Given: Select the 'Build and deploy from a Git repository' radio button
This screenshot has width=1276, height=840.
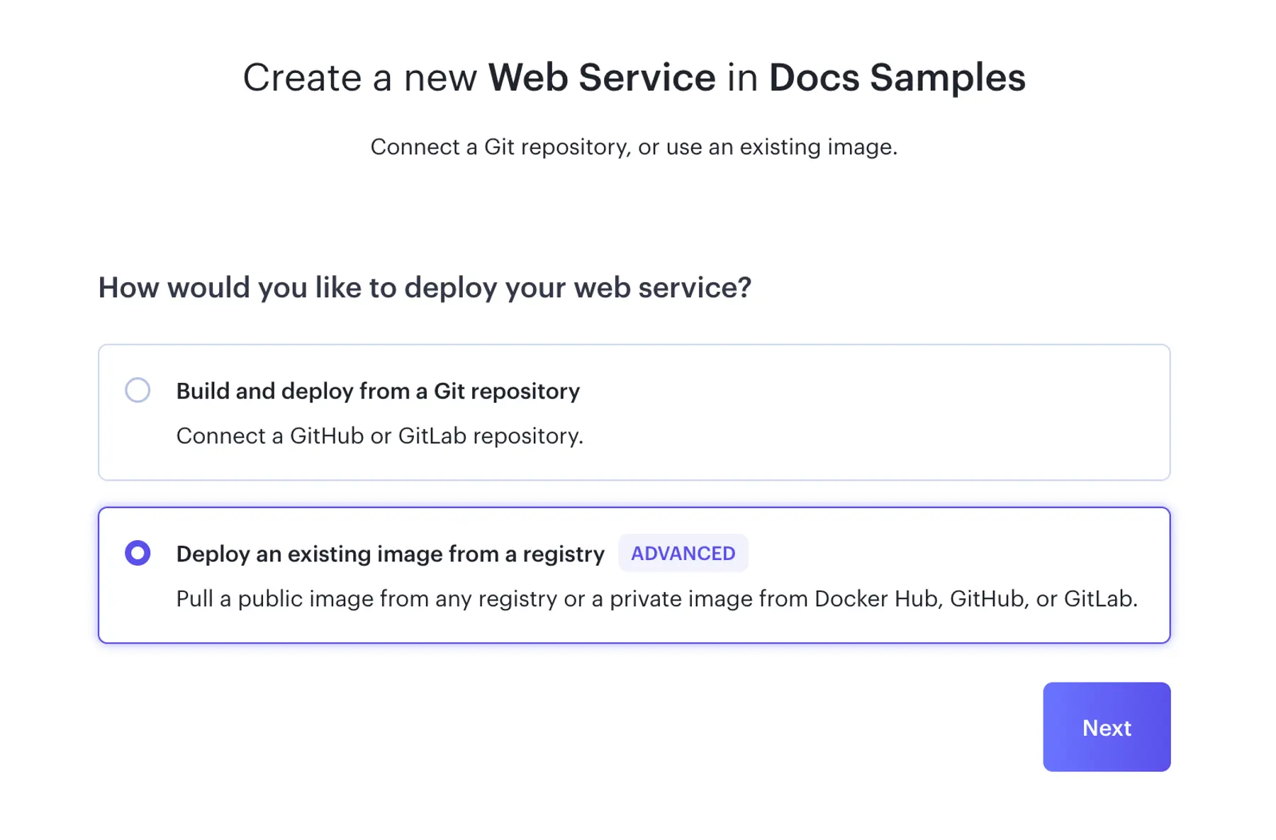Looking at the screenshot, I should click(138, 390).
